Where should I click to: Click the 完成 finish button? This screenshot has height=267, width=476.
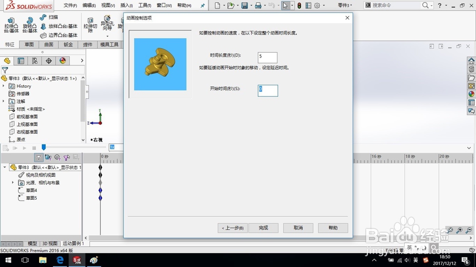(263, 228)
